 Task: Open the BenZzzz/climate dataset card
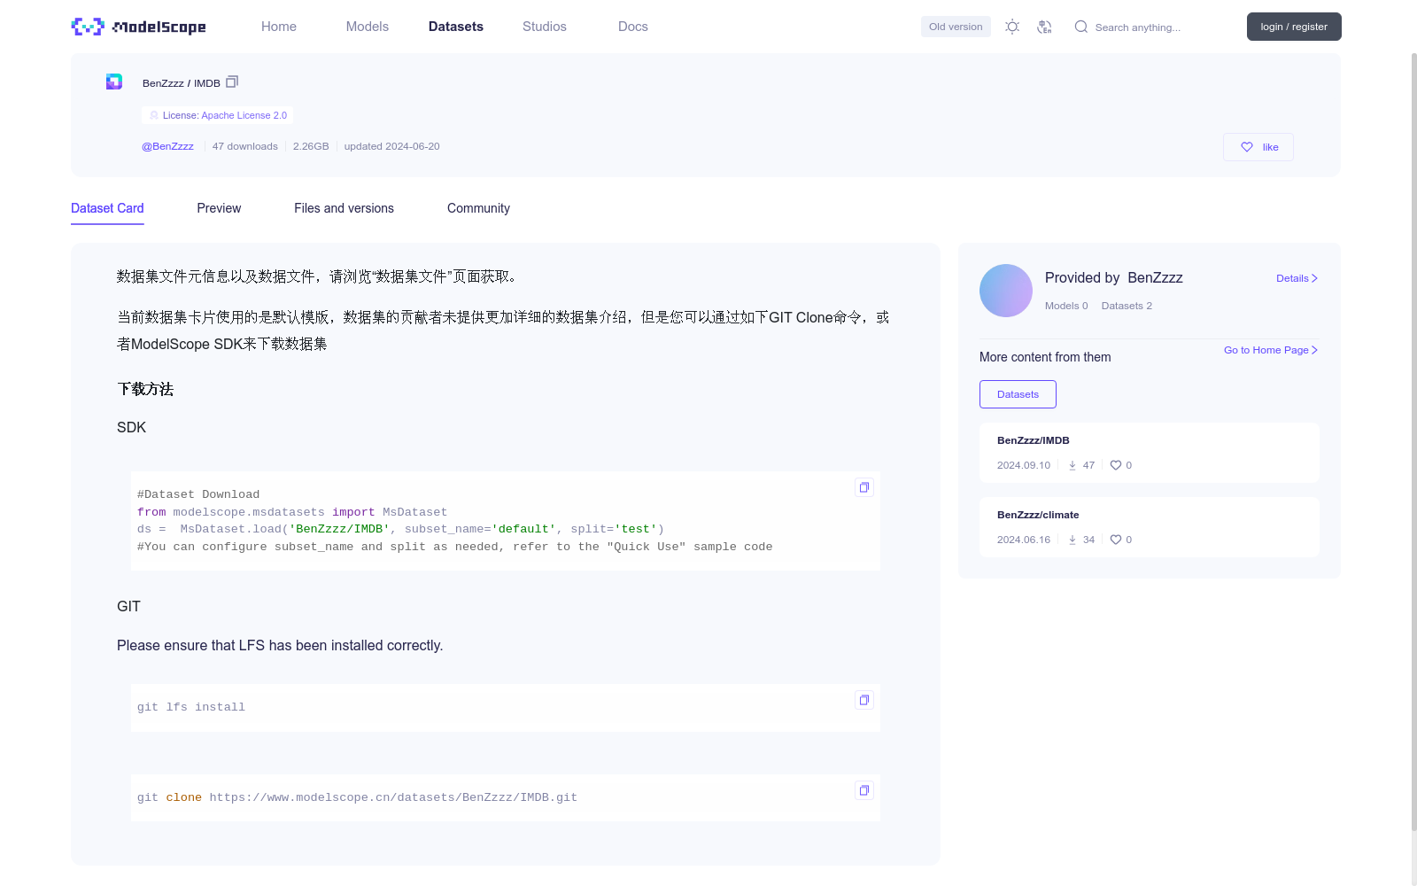tap(1150, 527)
